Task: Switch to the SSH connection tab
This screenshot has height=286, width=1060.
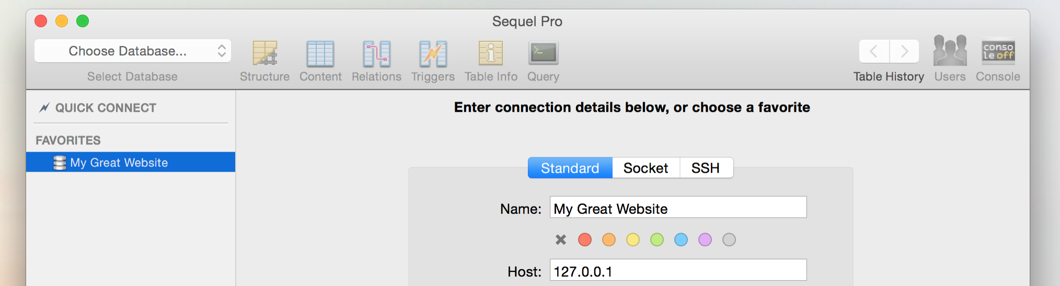Action: [706, 168]
